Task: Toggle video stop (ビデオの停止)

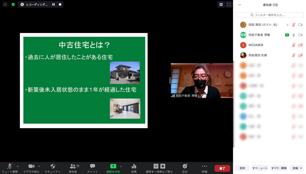Action: click(x=31, y=168)
